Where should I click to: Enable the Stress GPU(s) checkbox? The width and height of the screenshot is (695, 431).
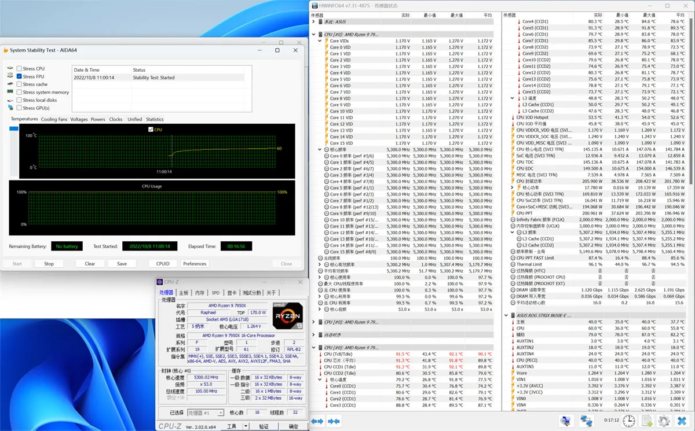[x=19, y=108]
